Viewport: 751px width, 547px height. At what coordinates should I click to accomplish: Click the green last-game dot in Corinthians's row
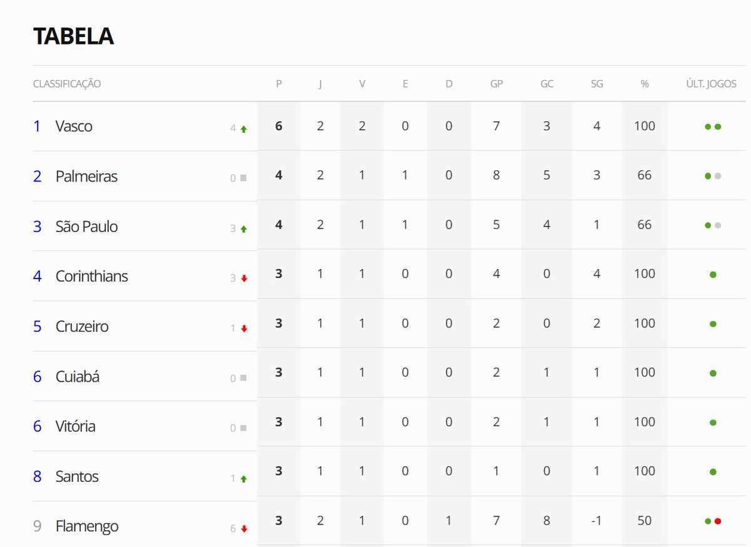(713, 274)
